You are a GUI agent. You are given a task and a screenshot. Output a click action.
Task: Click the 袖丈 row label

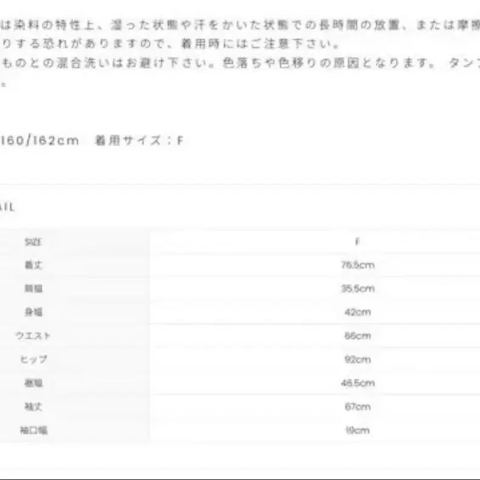pos(33,406)
